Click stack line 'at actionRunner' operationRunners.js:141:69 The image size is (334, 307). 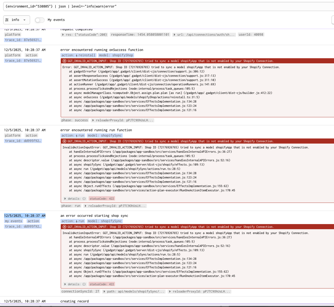[142, 85]
